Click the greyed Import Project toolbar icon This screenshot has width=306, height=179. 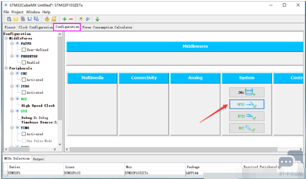[x=23, y=19]
